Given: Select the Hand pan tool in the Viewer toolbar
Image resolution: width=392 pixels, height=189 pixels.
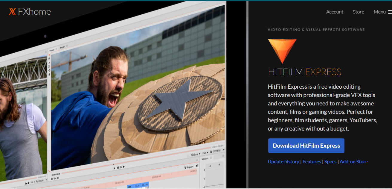Looking at the screenshot, I should coord(49,59).
